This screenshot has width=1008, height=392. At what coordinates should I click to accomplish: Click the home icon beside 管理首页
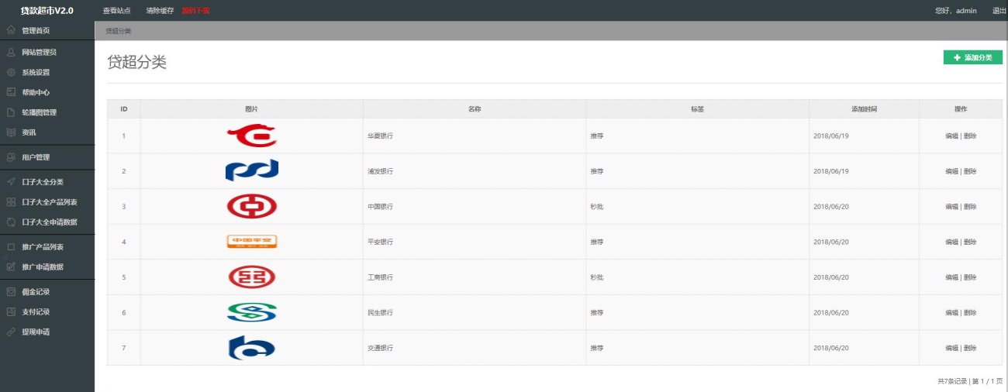click(11, 30)
